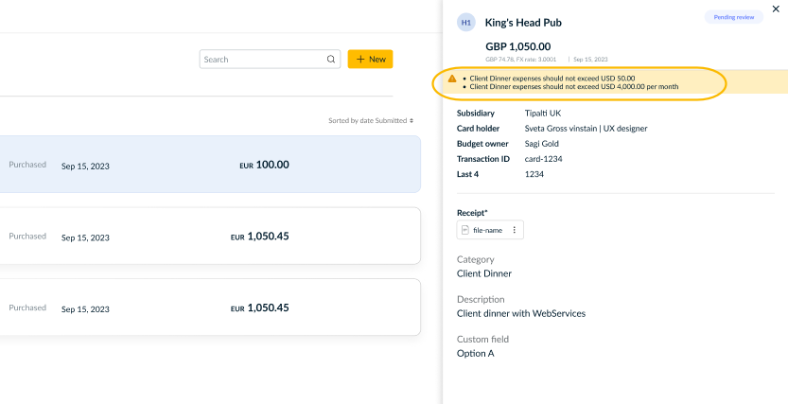Click the Pending review status badge

[x=734, y=17]
